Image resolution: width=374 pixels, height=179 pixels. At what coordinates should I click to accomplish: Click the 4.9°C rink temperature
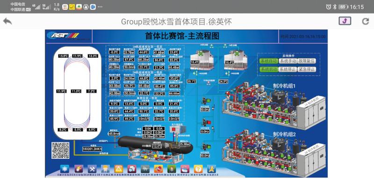coord(92,129)
